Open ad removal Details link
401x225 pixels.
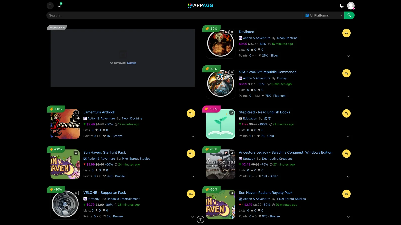(132, 63)
